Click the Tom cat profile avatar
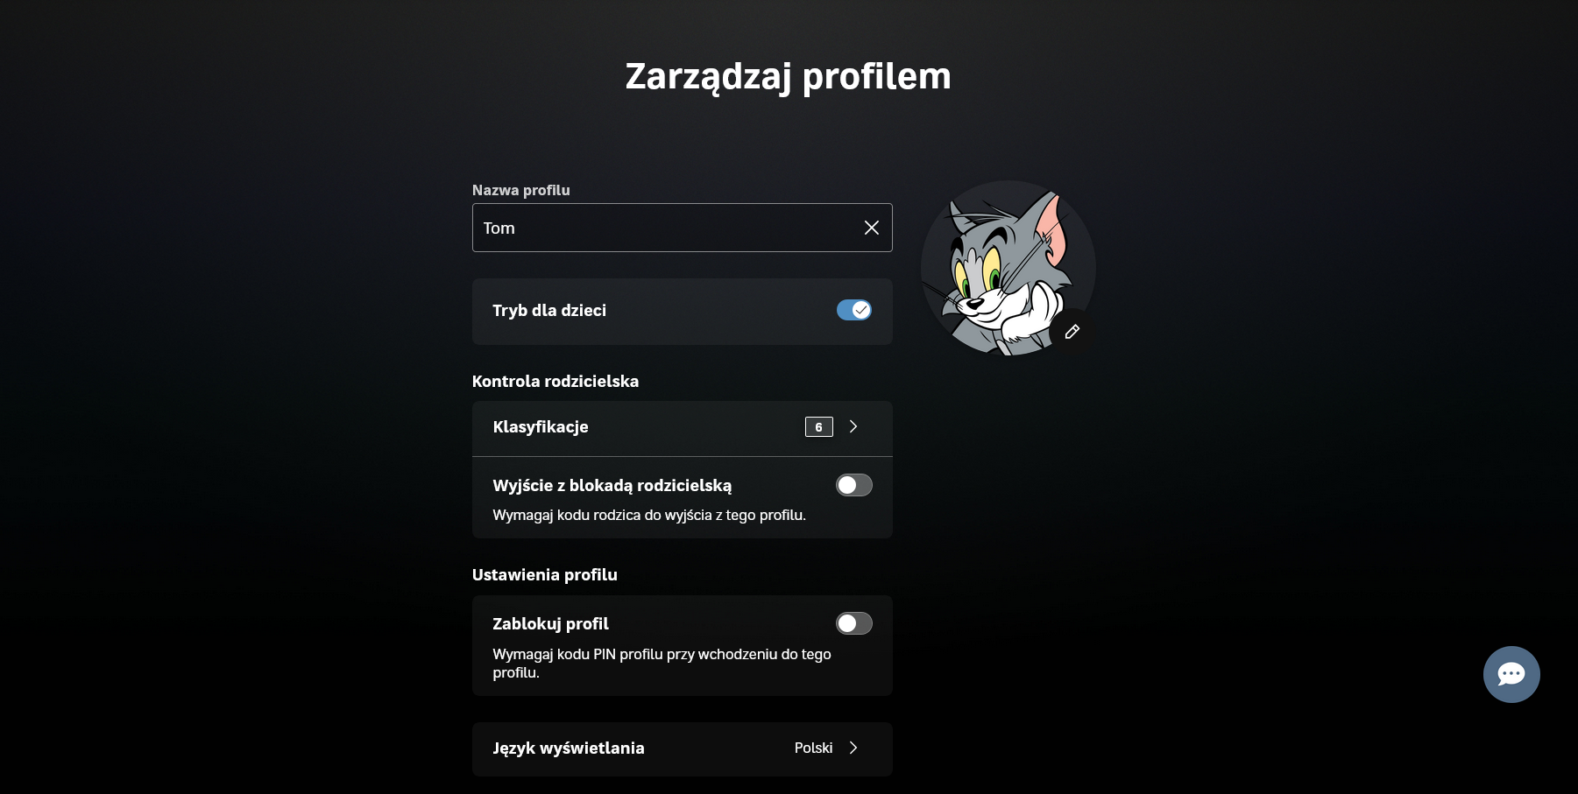This screenshot has width=1578, height=794. click(x=1008, y=268)
